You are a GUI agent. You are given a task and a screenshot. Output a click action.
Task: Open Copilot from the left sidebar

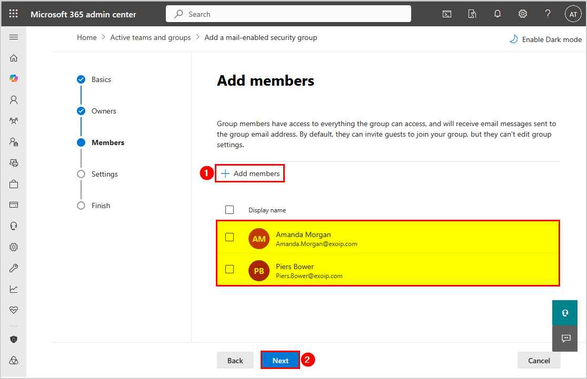[x=14, y=78]
